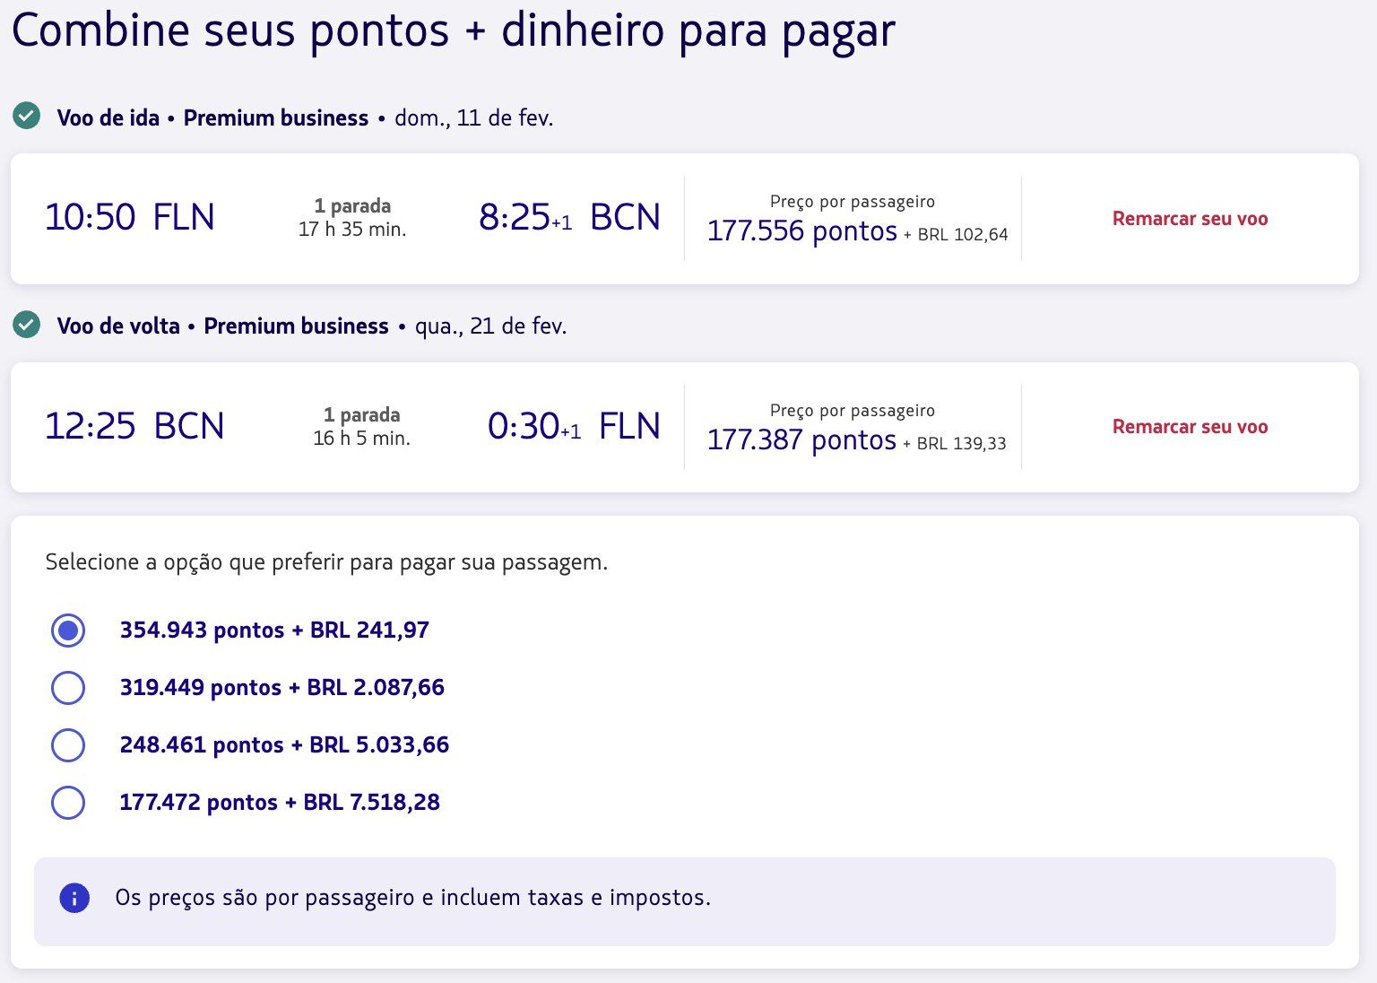Click the qua., 21 de fev. date

point(490,326)
